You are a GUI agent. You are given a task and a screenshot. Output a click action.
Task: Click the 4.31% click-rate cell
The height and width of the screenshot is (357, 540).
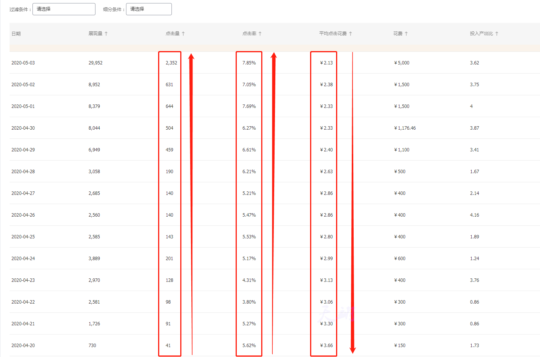coord(249,280)
